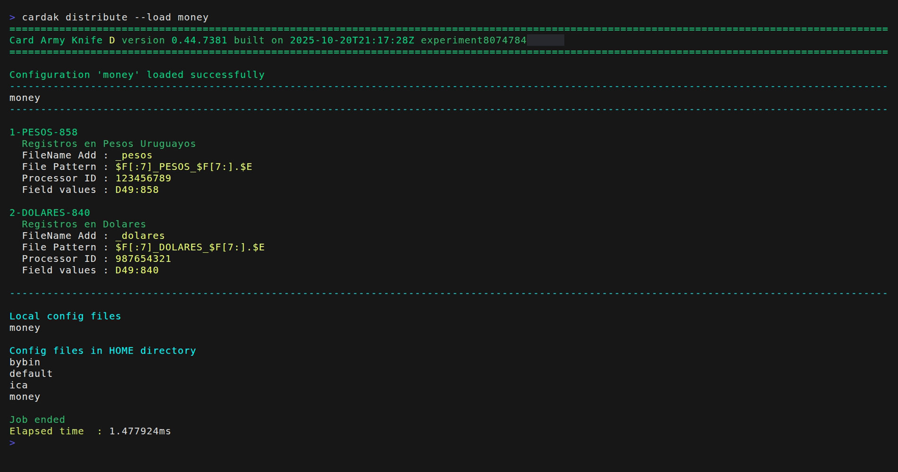Click the field value D49:858
This screenshot has width=898, height=472.
(137, 190)
